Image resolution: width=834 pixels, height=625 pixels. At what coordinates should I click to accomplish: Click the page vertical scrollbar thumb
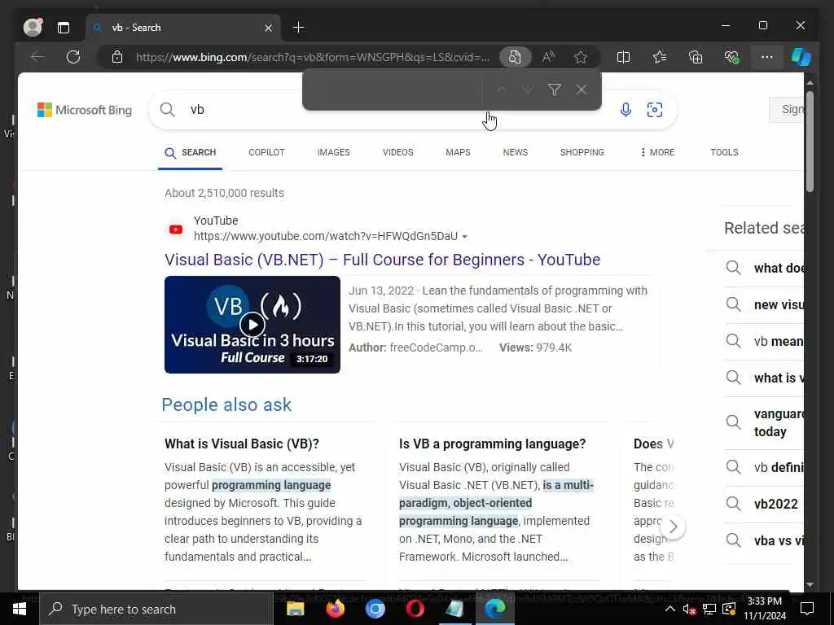click(x=810, y=141)
